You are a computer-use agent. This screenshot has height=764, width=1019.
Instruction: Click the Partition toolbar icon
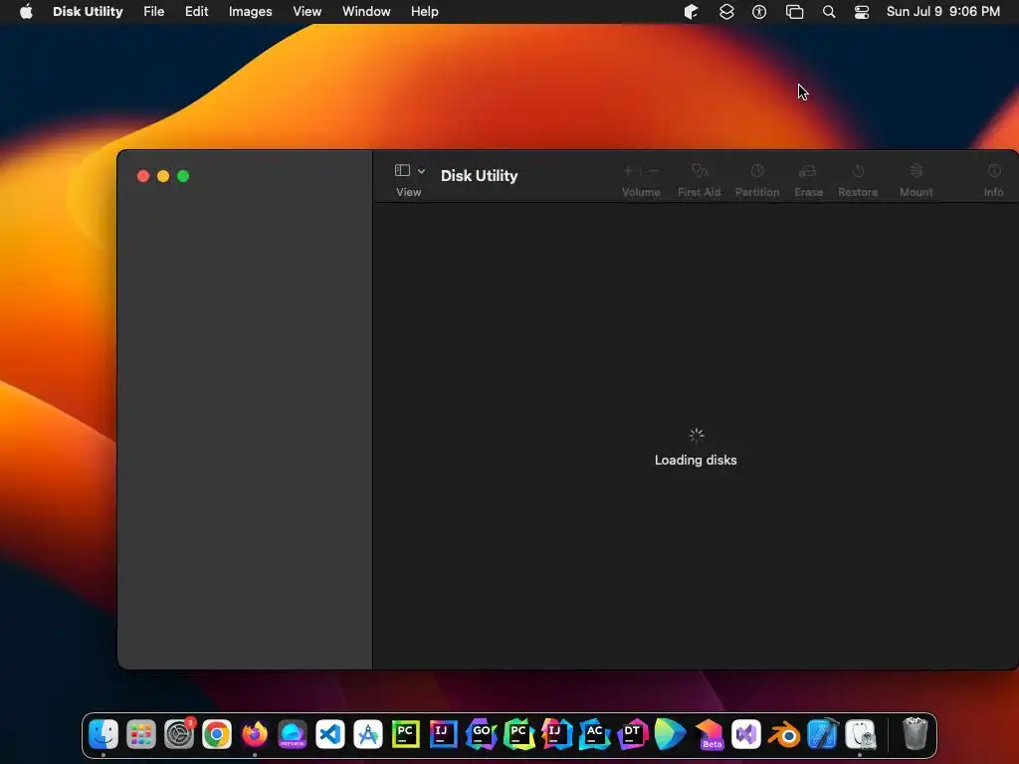757,170
